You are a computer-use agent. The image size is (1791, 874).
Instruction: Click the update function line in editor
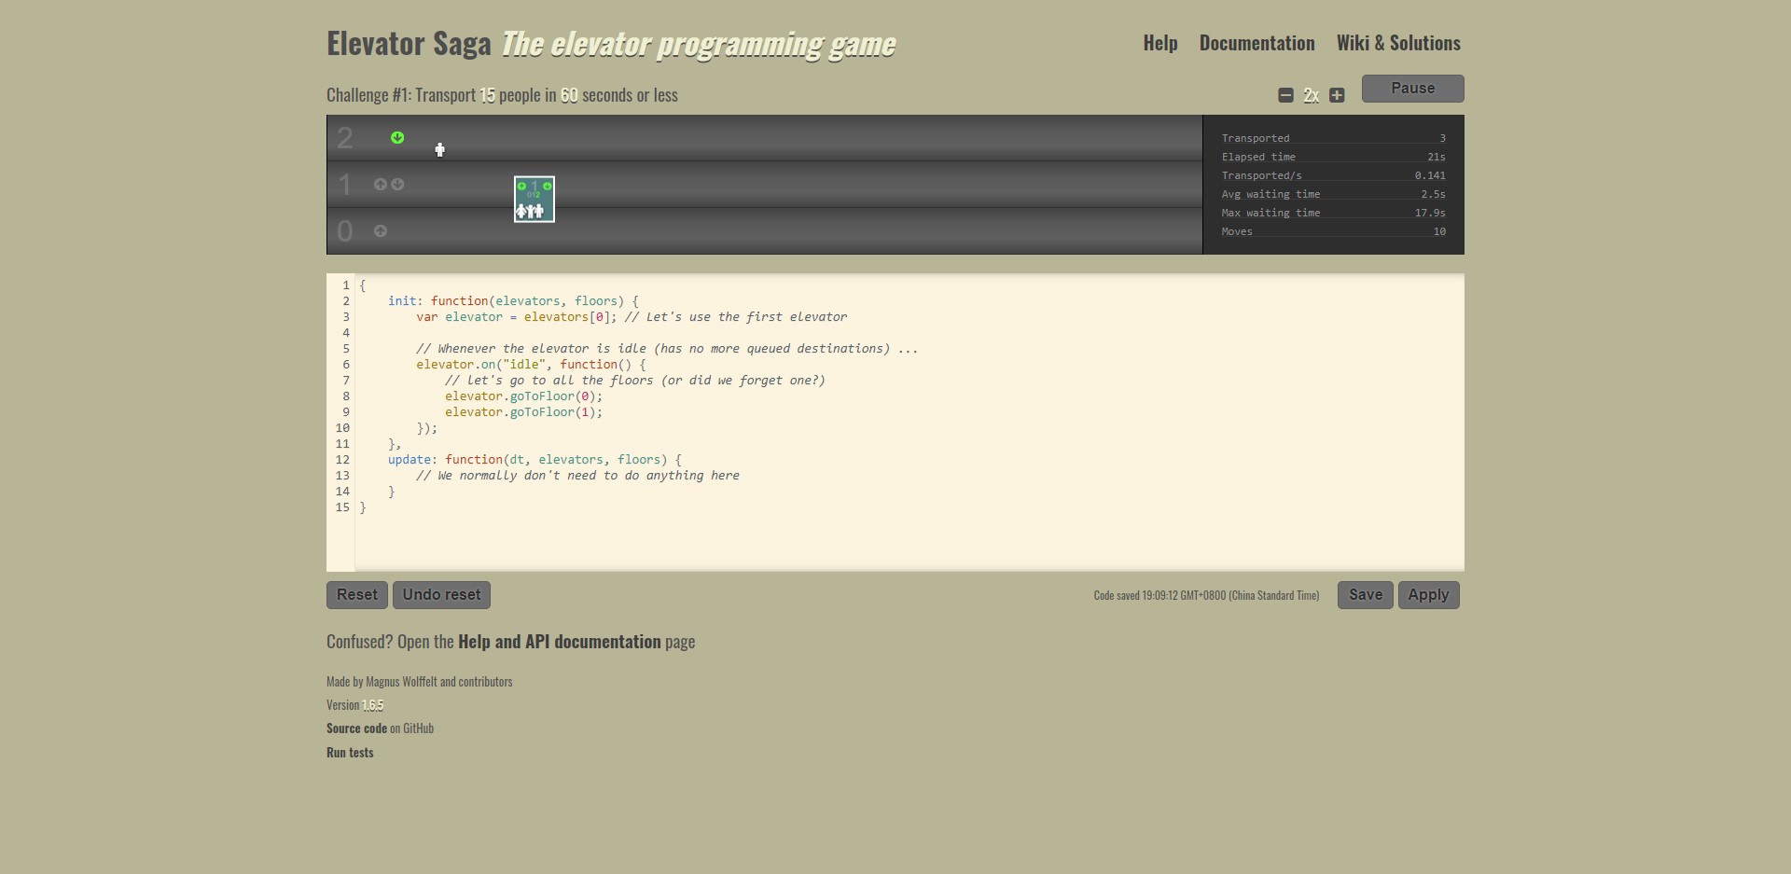point(535,460)
